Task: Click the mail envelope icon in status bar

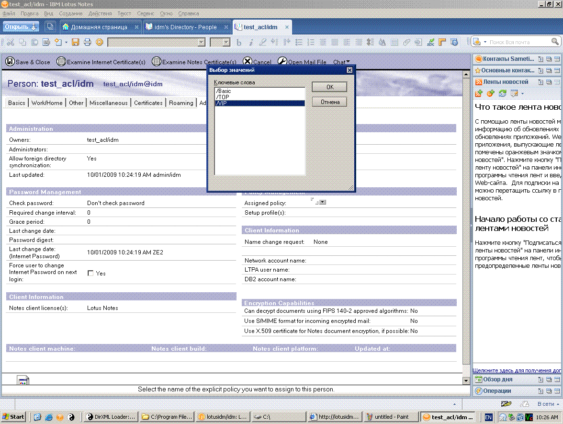Action: coord(506,404)
